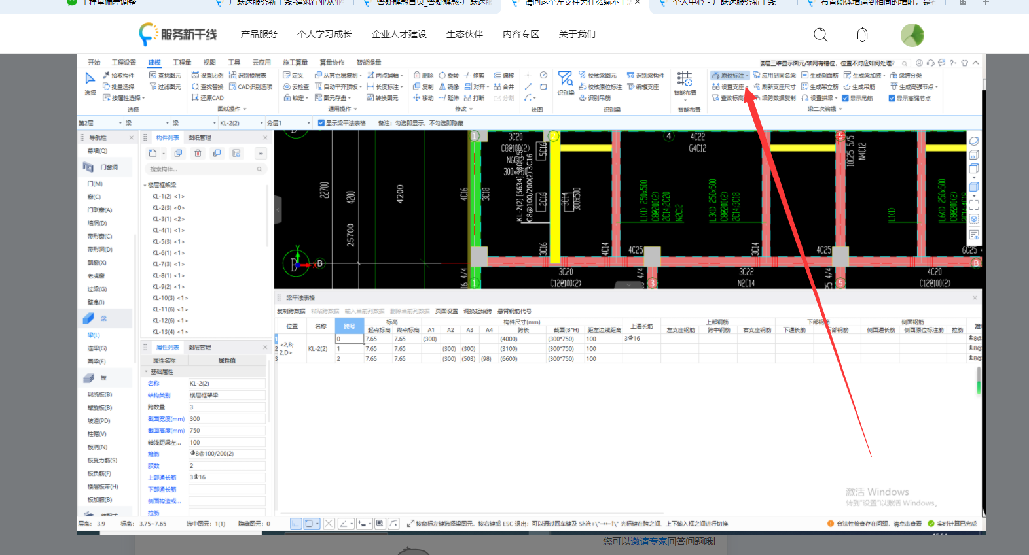This screenshot has height=555, width=1029.
Task: Collapse 楼层框架梁 tree node
Action: click(x=145, y=186)
